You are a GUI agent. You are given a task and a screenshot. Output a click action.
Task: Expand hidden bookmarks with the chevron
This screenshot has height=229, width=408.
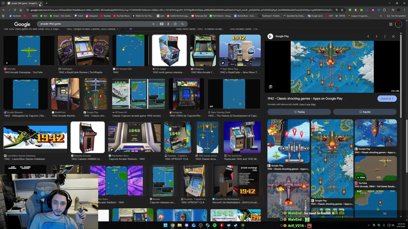(381, 16)
